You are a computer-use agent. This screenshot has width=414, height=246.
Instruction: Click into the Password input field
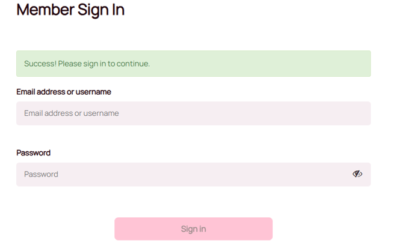181,175
